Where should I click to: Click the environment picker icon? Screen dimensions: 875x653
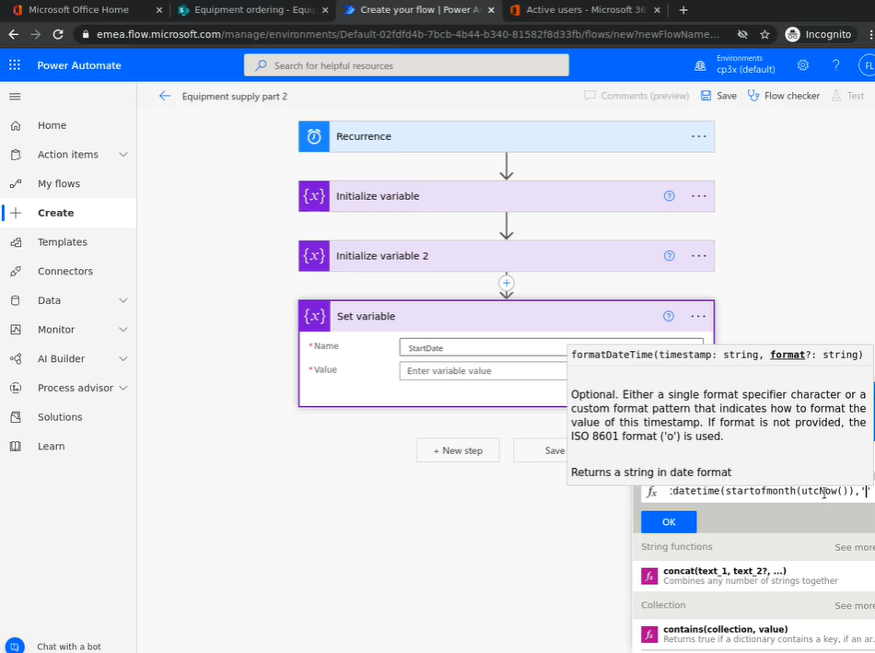[x=700, y=66]
